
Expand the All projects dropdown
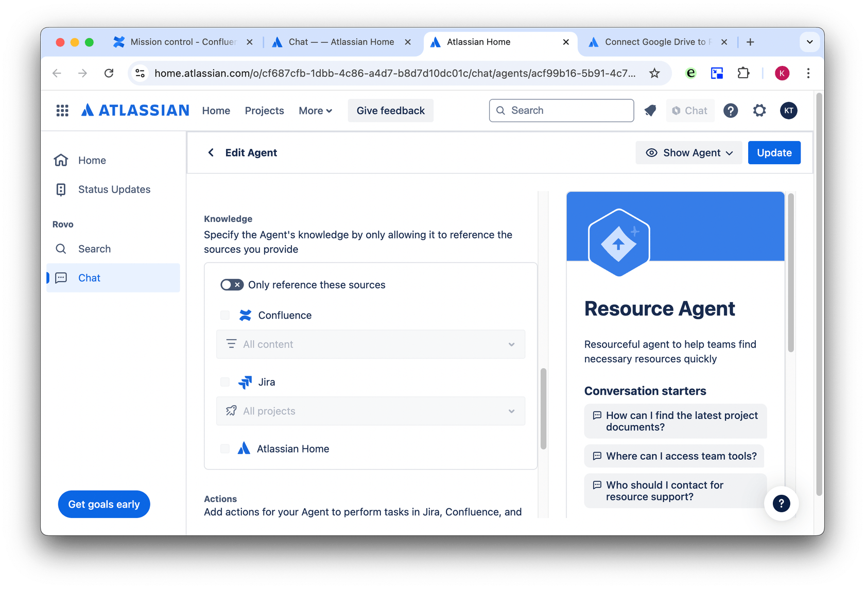(371, 411)
